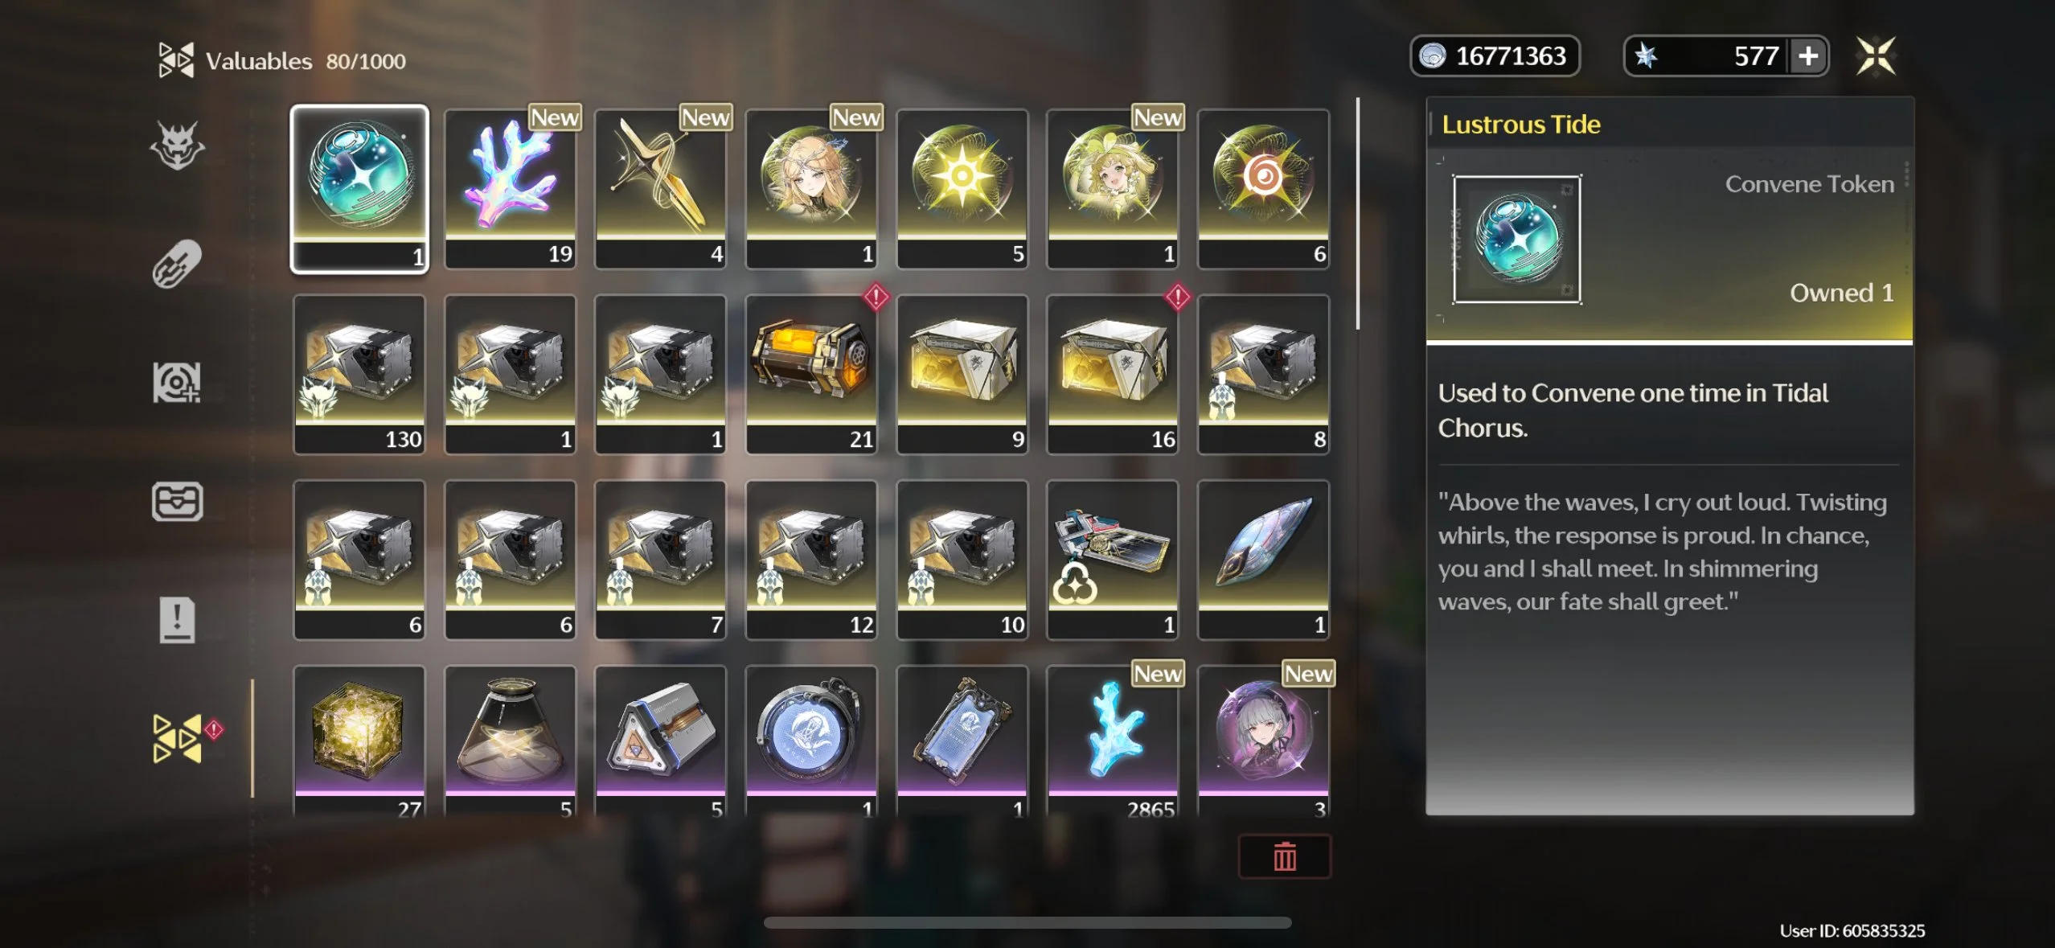Switch to the Echoes inventory tab
The height and width of the screenshot is (948, 2055).
click(177, 146)
